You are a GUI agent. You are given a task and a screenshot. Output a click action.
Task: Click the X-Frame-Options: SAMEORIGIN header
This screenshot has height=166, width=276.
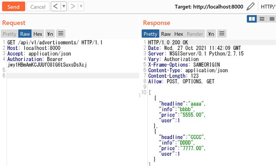pos(184,65)
